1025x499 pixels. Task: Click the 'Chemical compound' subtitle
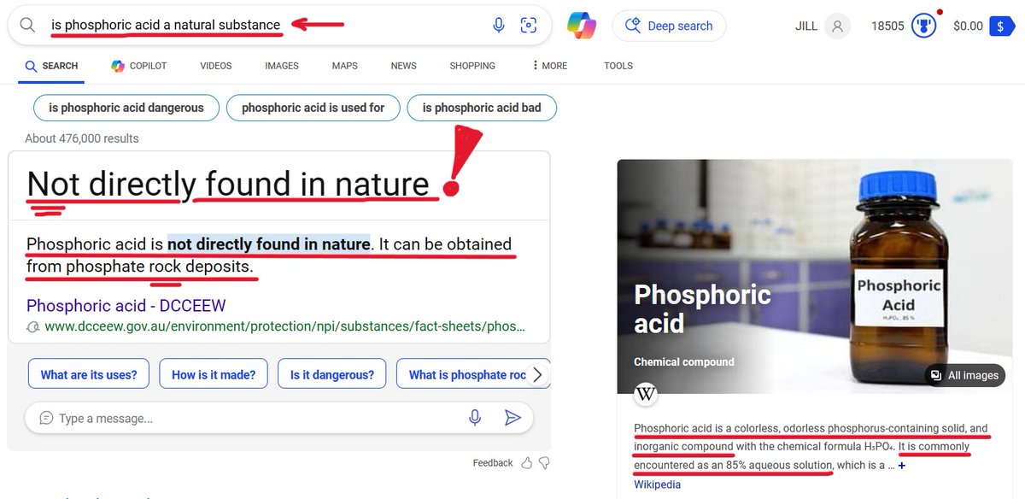tap(683, 361)
